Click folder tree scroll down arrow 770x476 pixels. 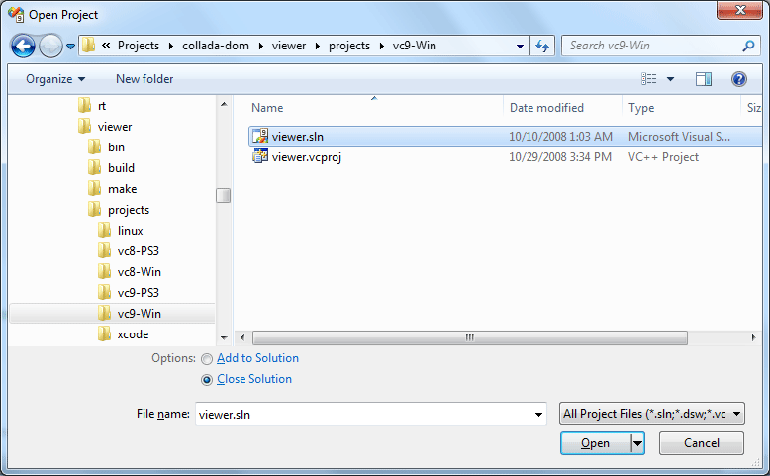tap(224, 337)
